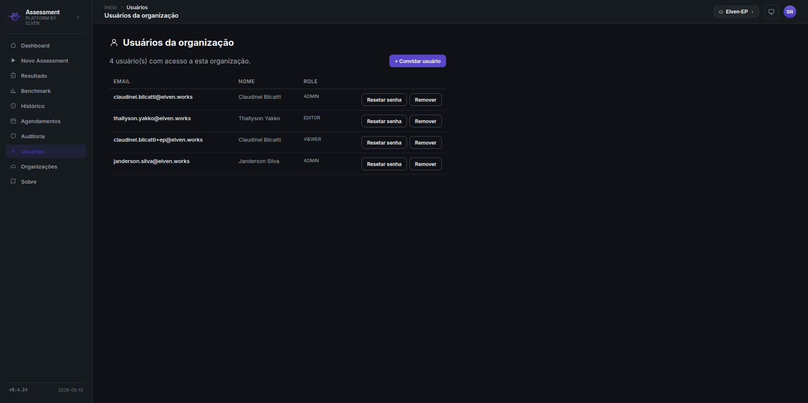
Task: Click the Benchmark bar chart icon
Action: point(13,91)
